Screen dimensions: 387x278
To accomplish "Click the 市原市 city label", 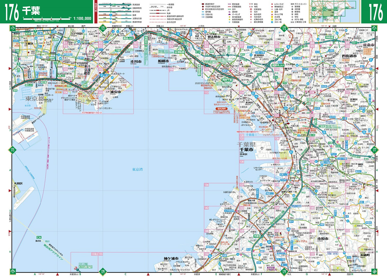I will point(323,238).
